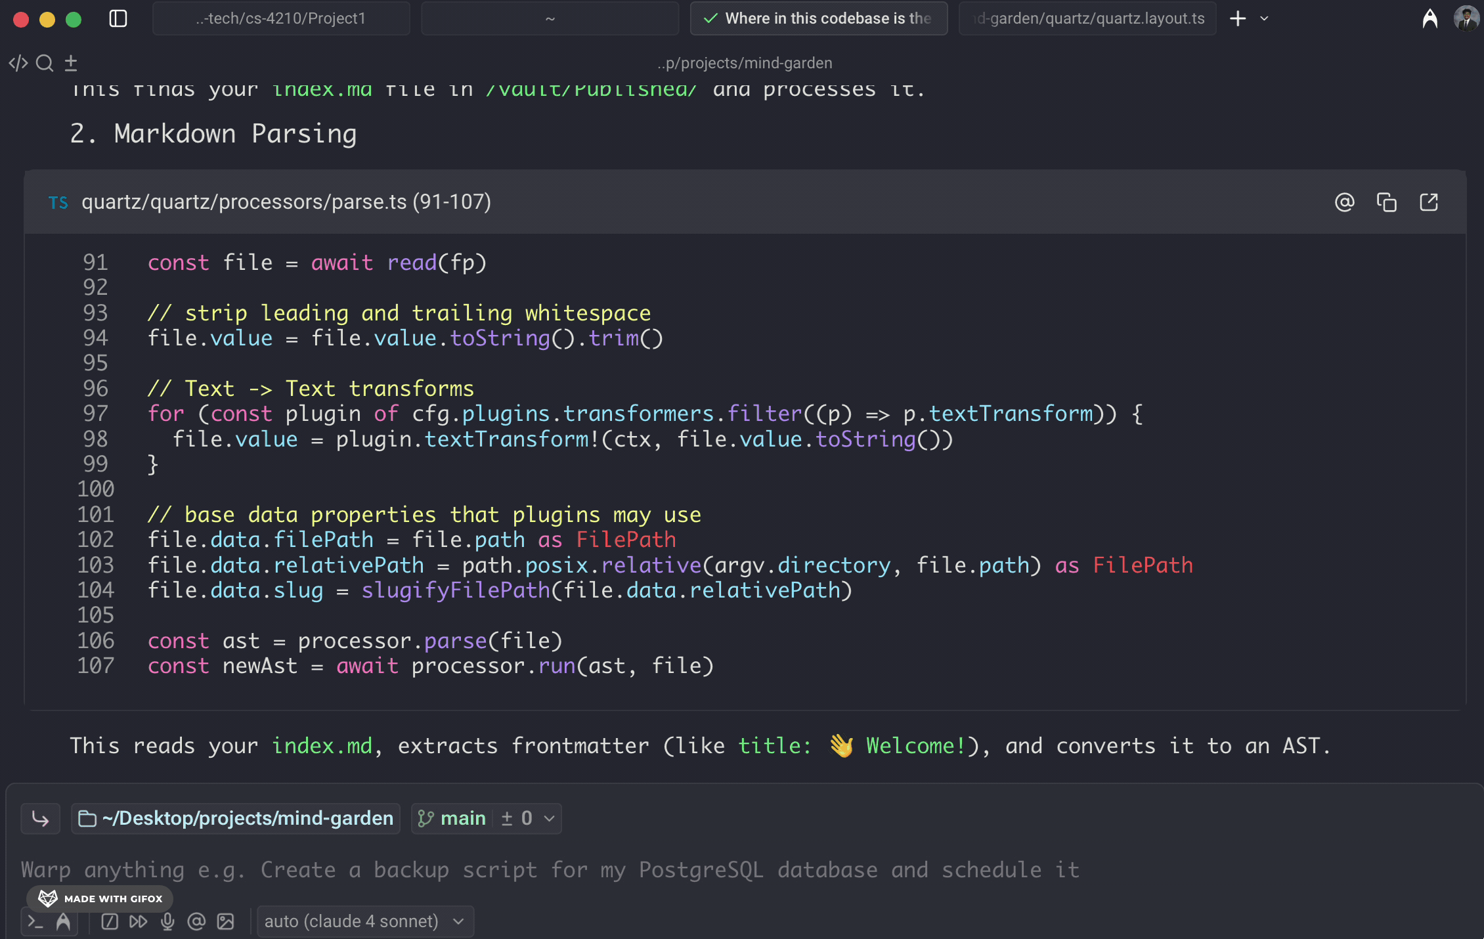
Task: Toggle the left sidebar panel icon
Action: point(118,18)
